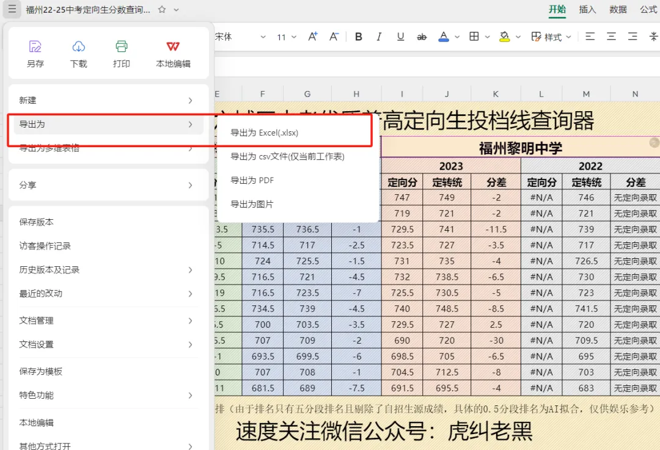Viewport: 660px width, 450px height.
Task: Expand the document title dropdown arrow
Action: click(x=177, y=10)
